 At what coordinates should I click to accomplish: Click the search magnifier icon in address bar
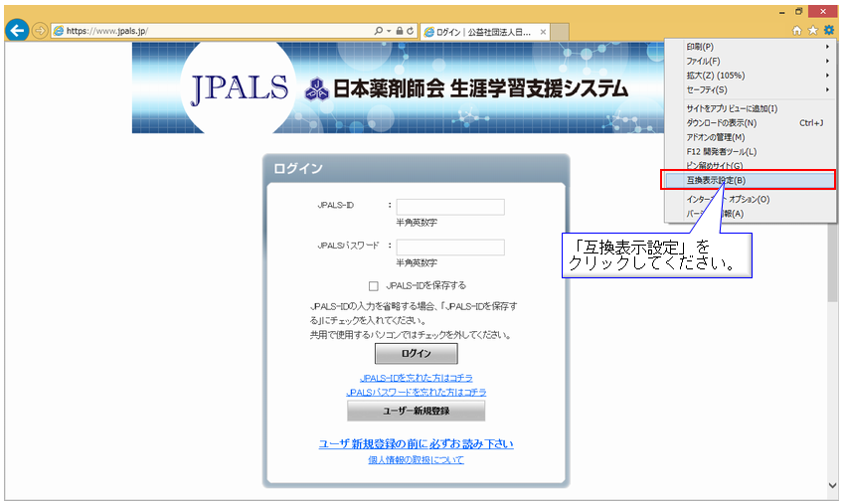(379, 31)
